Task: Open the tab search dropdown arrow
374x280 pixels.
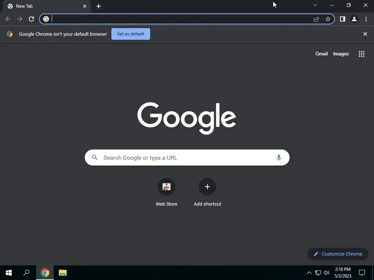Action: click(x=315, y=5)
